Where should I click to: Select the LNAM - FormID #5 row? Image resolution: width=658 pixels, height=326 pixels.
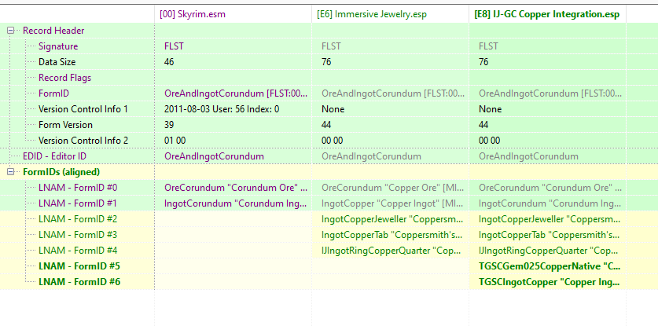329,266
